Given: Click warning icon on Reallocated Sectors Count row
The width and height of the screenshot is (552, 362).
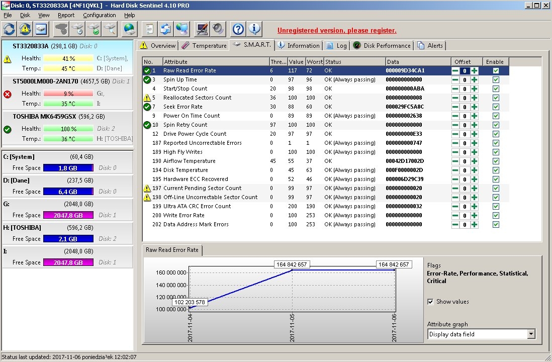Looking at the screenshot, I should [x=147, y=98].
